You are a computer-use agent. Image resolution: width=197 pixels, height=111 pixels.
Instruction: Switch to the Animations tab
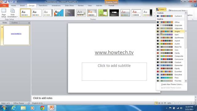56,6
